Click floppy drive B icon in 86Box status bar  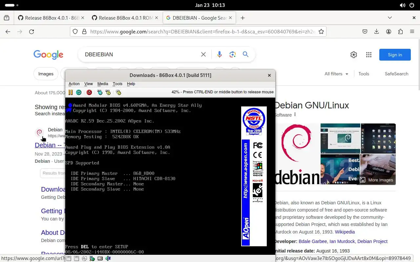tap(76, 258)
